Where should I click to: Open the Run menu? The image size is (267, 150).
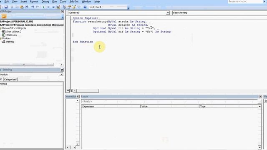(55, 2)
